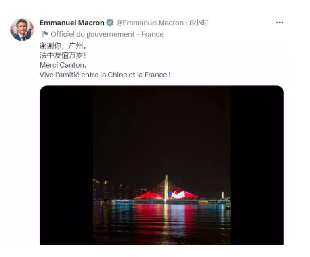Click the black bar left of the video frame
The width and height of the screenshot is (310, 257).
(x=67, y=165)
